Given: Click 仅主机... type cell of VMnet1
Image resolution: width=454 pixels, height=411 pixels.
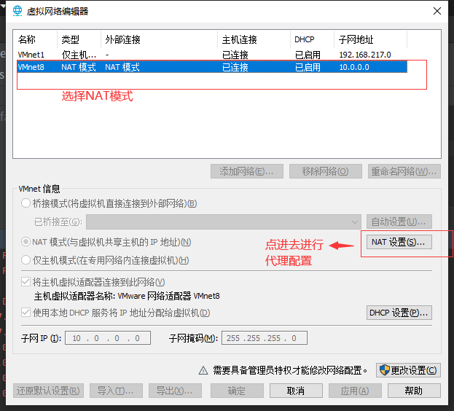Looking at the screenshot, I should 79,55.
